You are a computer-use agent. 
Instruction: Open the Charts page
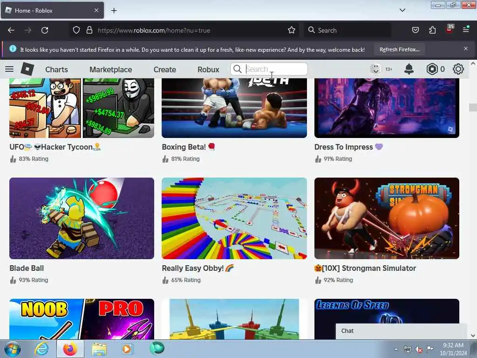pyautogui.click(x=56, y=69)
